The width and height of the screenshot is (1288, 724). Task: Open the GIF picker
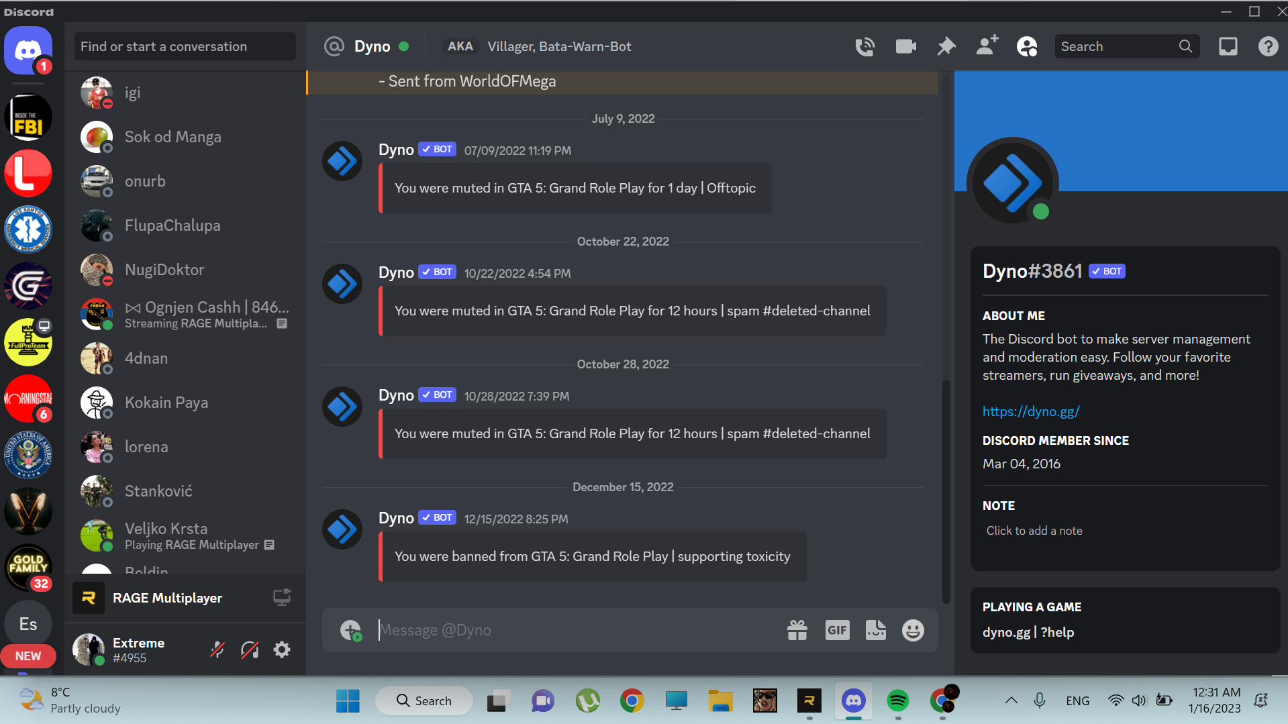tap(837, 630)
